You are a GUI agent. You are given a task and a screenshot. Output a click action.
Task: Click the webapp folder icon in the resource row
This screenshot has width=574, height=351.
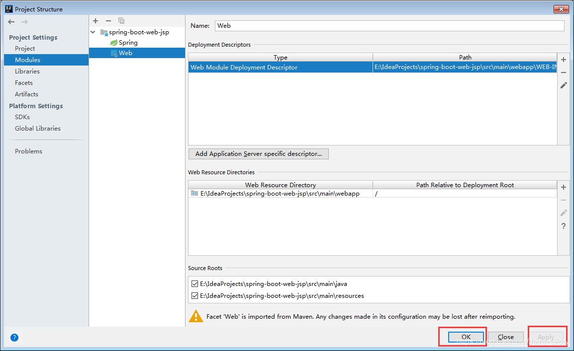194,193
